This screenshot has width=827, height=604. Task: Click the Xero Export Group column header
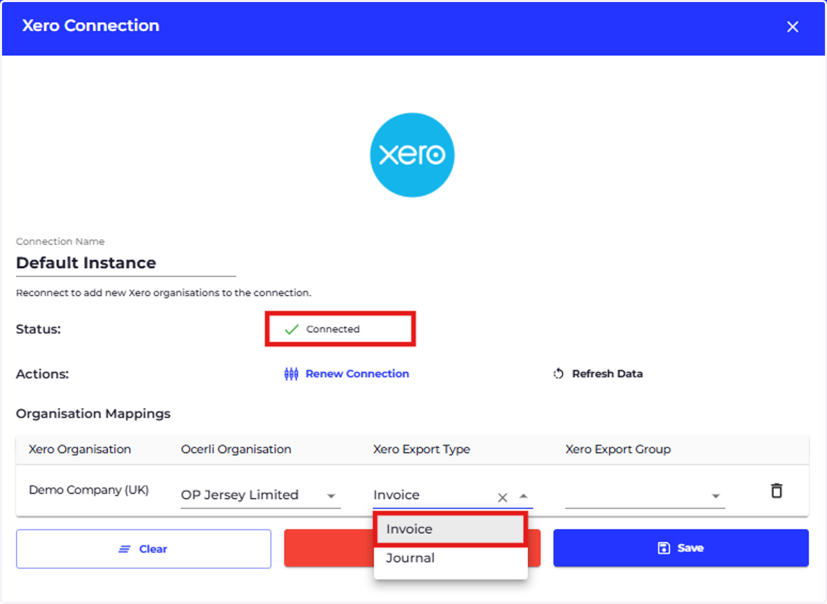pos(618,449)
